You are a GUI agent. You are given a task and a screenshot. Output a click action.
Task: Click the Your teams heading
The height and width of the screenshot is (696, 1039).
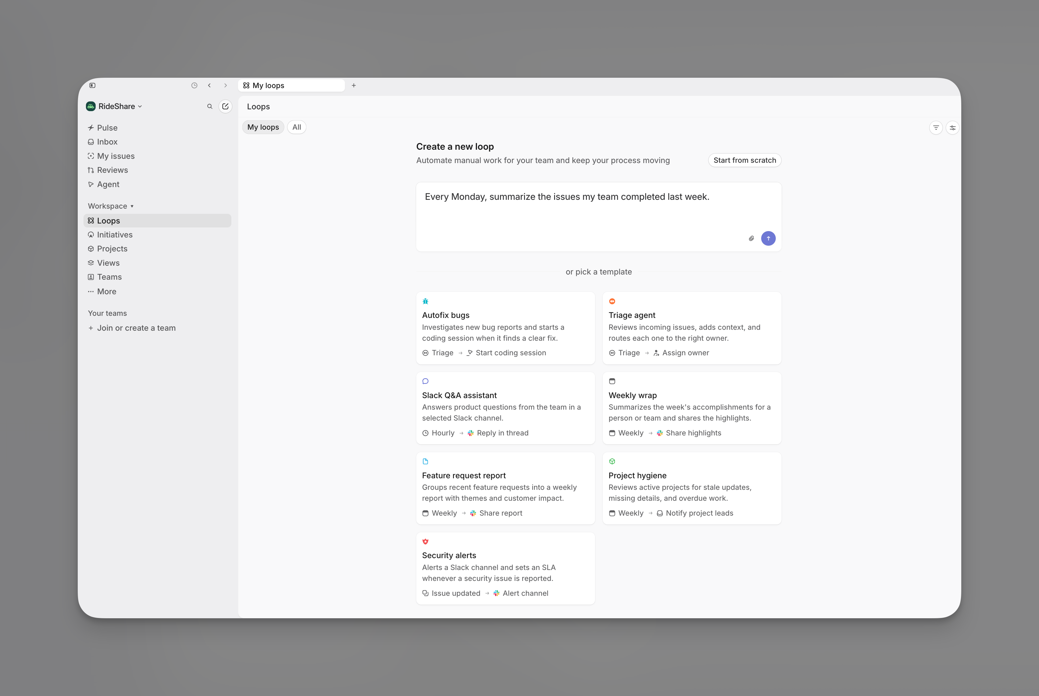click(x=107, y=313)
